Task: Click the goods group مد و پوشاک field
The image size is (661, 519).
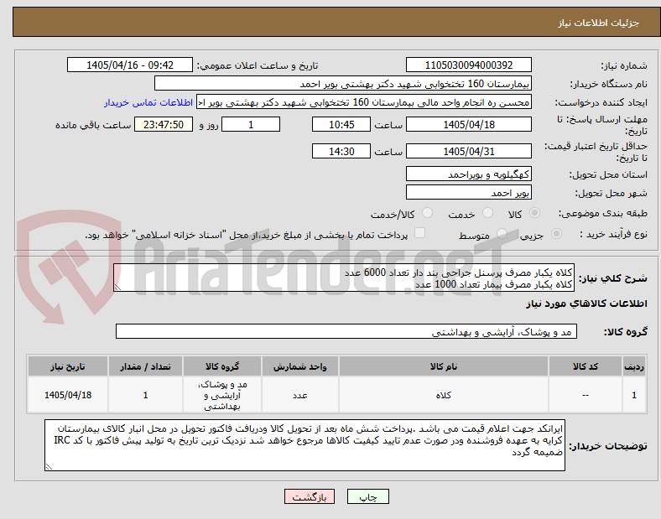Action: (x=346, y=331)
